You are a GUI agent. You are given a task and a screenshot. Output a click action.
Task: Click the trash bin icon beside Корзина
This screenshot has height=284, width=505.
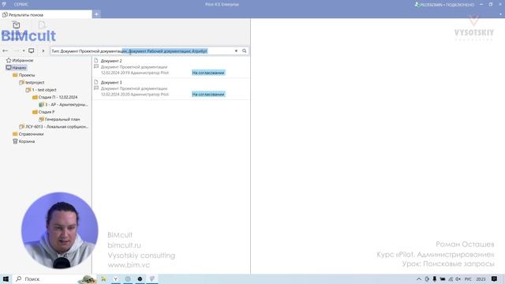click(15, 141)
